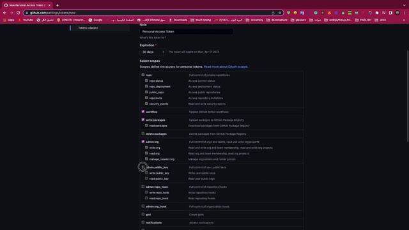
Task: Tick the gist scope checkbox
Action: pos(143,214)
